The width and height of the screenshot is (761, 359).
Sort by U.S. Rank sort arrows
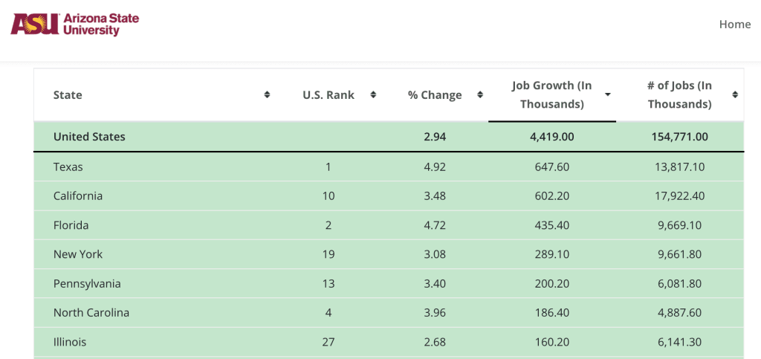coord(373,94)
